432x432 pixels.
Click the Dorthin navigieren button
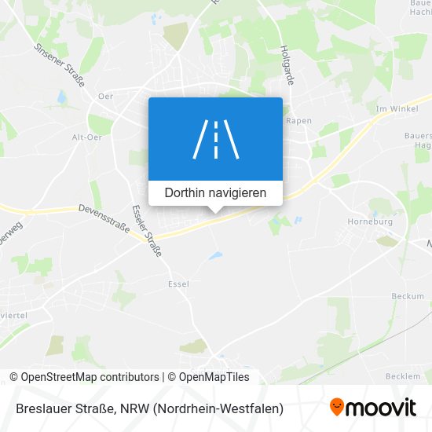[215, 193]
